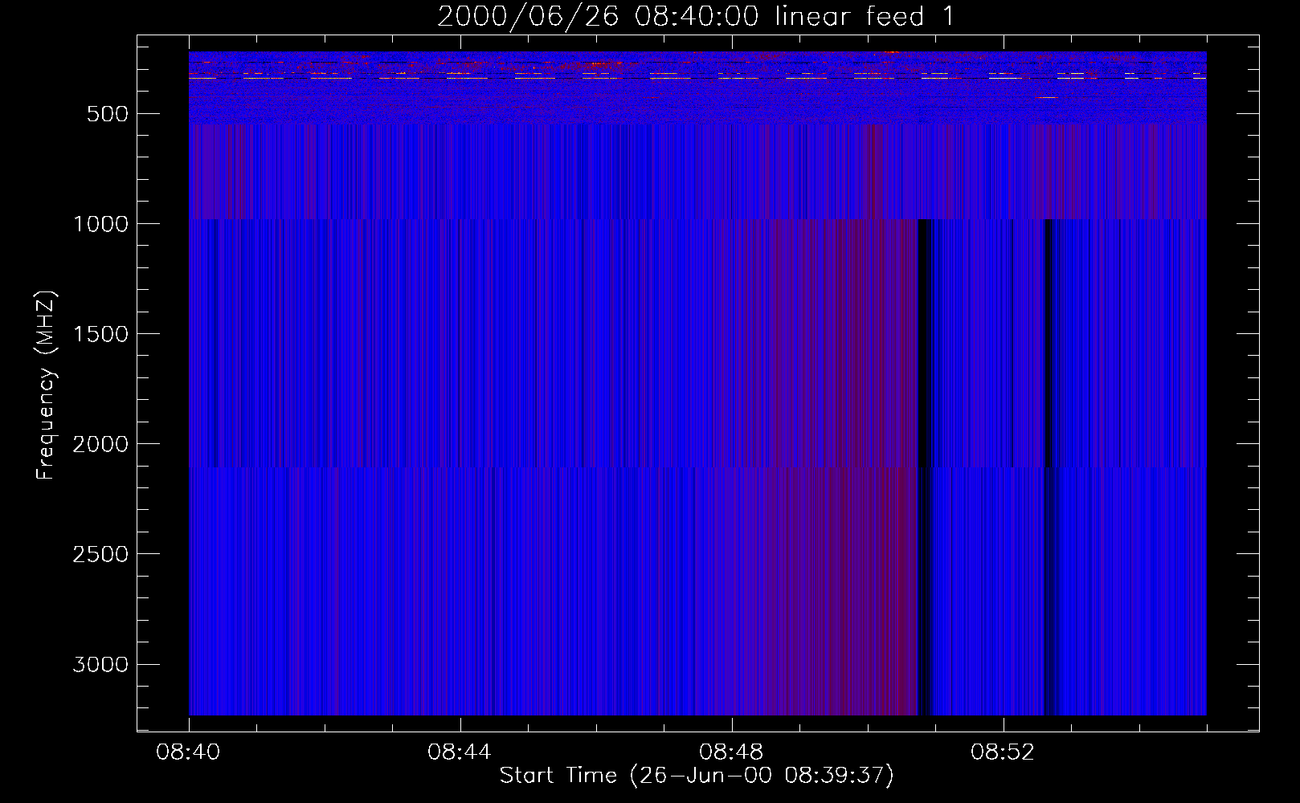The height and width of the screenshot is (803, 1300).
Task: Click the 08:48 time tick label
Action: [731, 752]
